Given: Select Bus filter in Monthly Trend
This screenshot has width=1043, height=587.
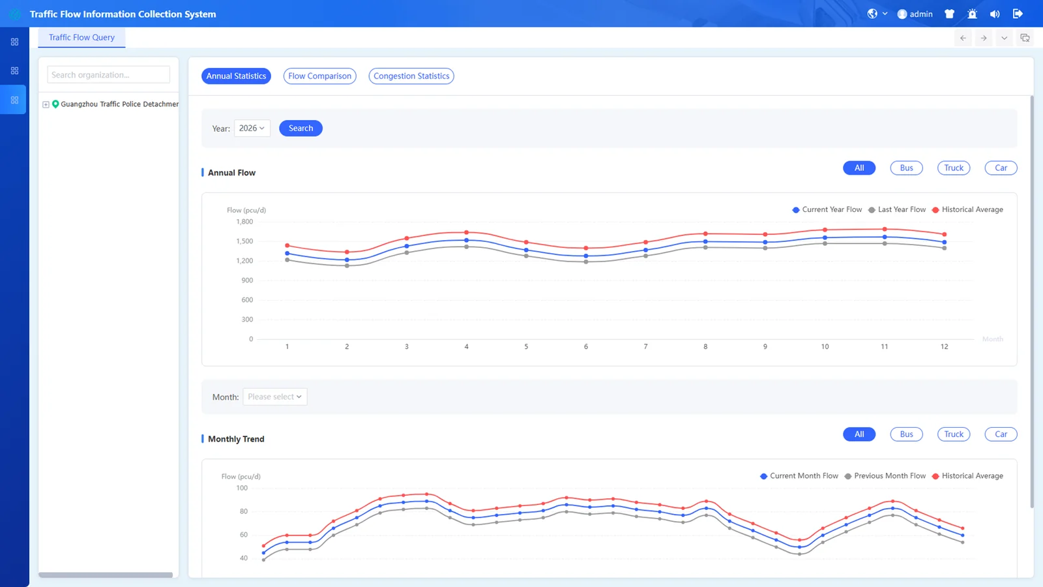Looking at the screenshot, I should pyautogui.click(x=906, y=434).
